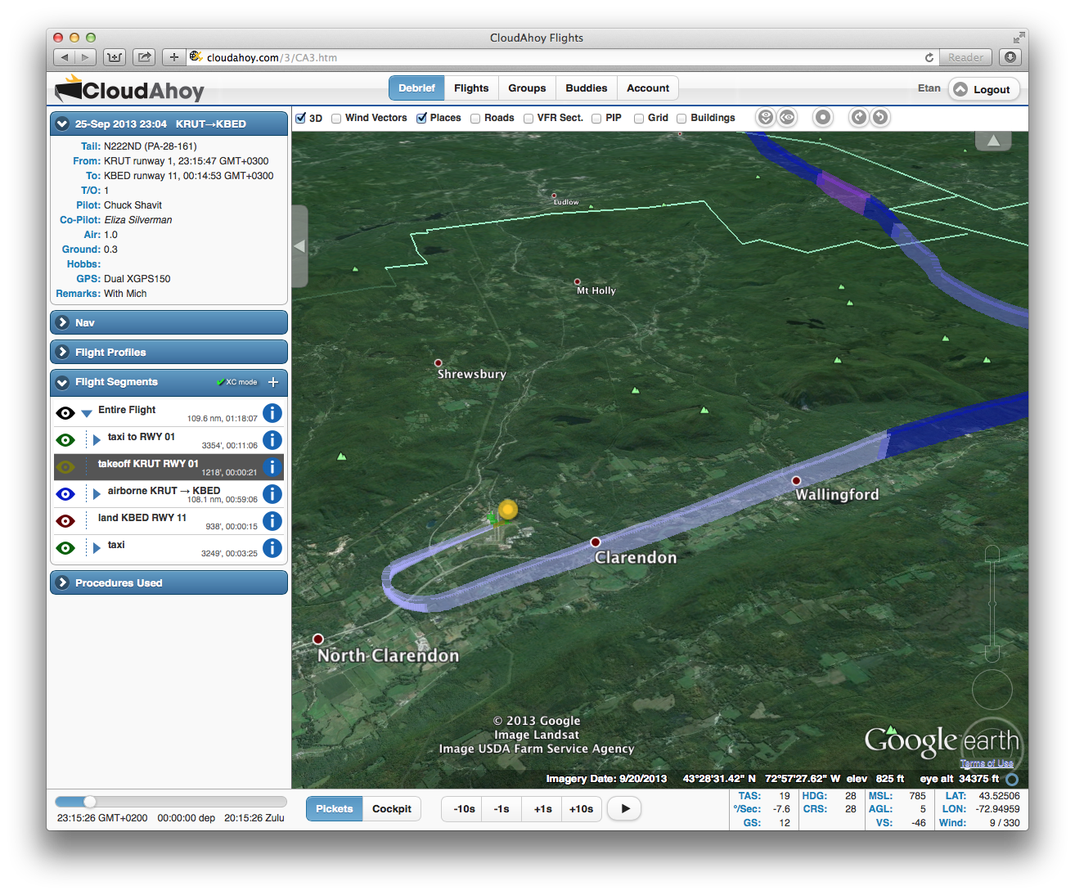Open the Flights tab

(471, 88)
